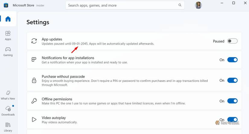This screenshot has height=134, width=249.
Task: Go to the Apps section
Action: tap(8, 35)
